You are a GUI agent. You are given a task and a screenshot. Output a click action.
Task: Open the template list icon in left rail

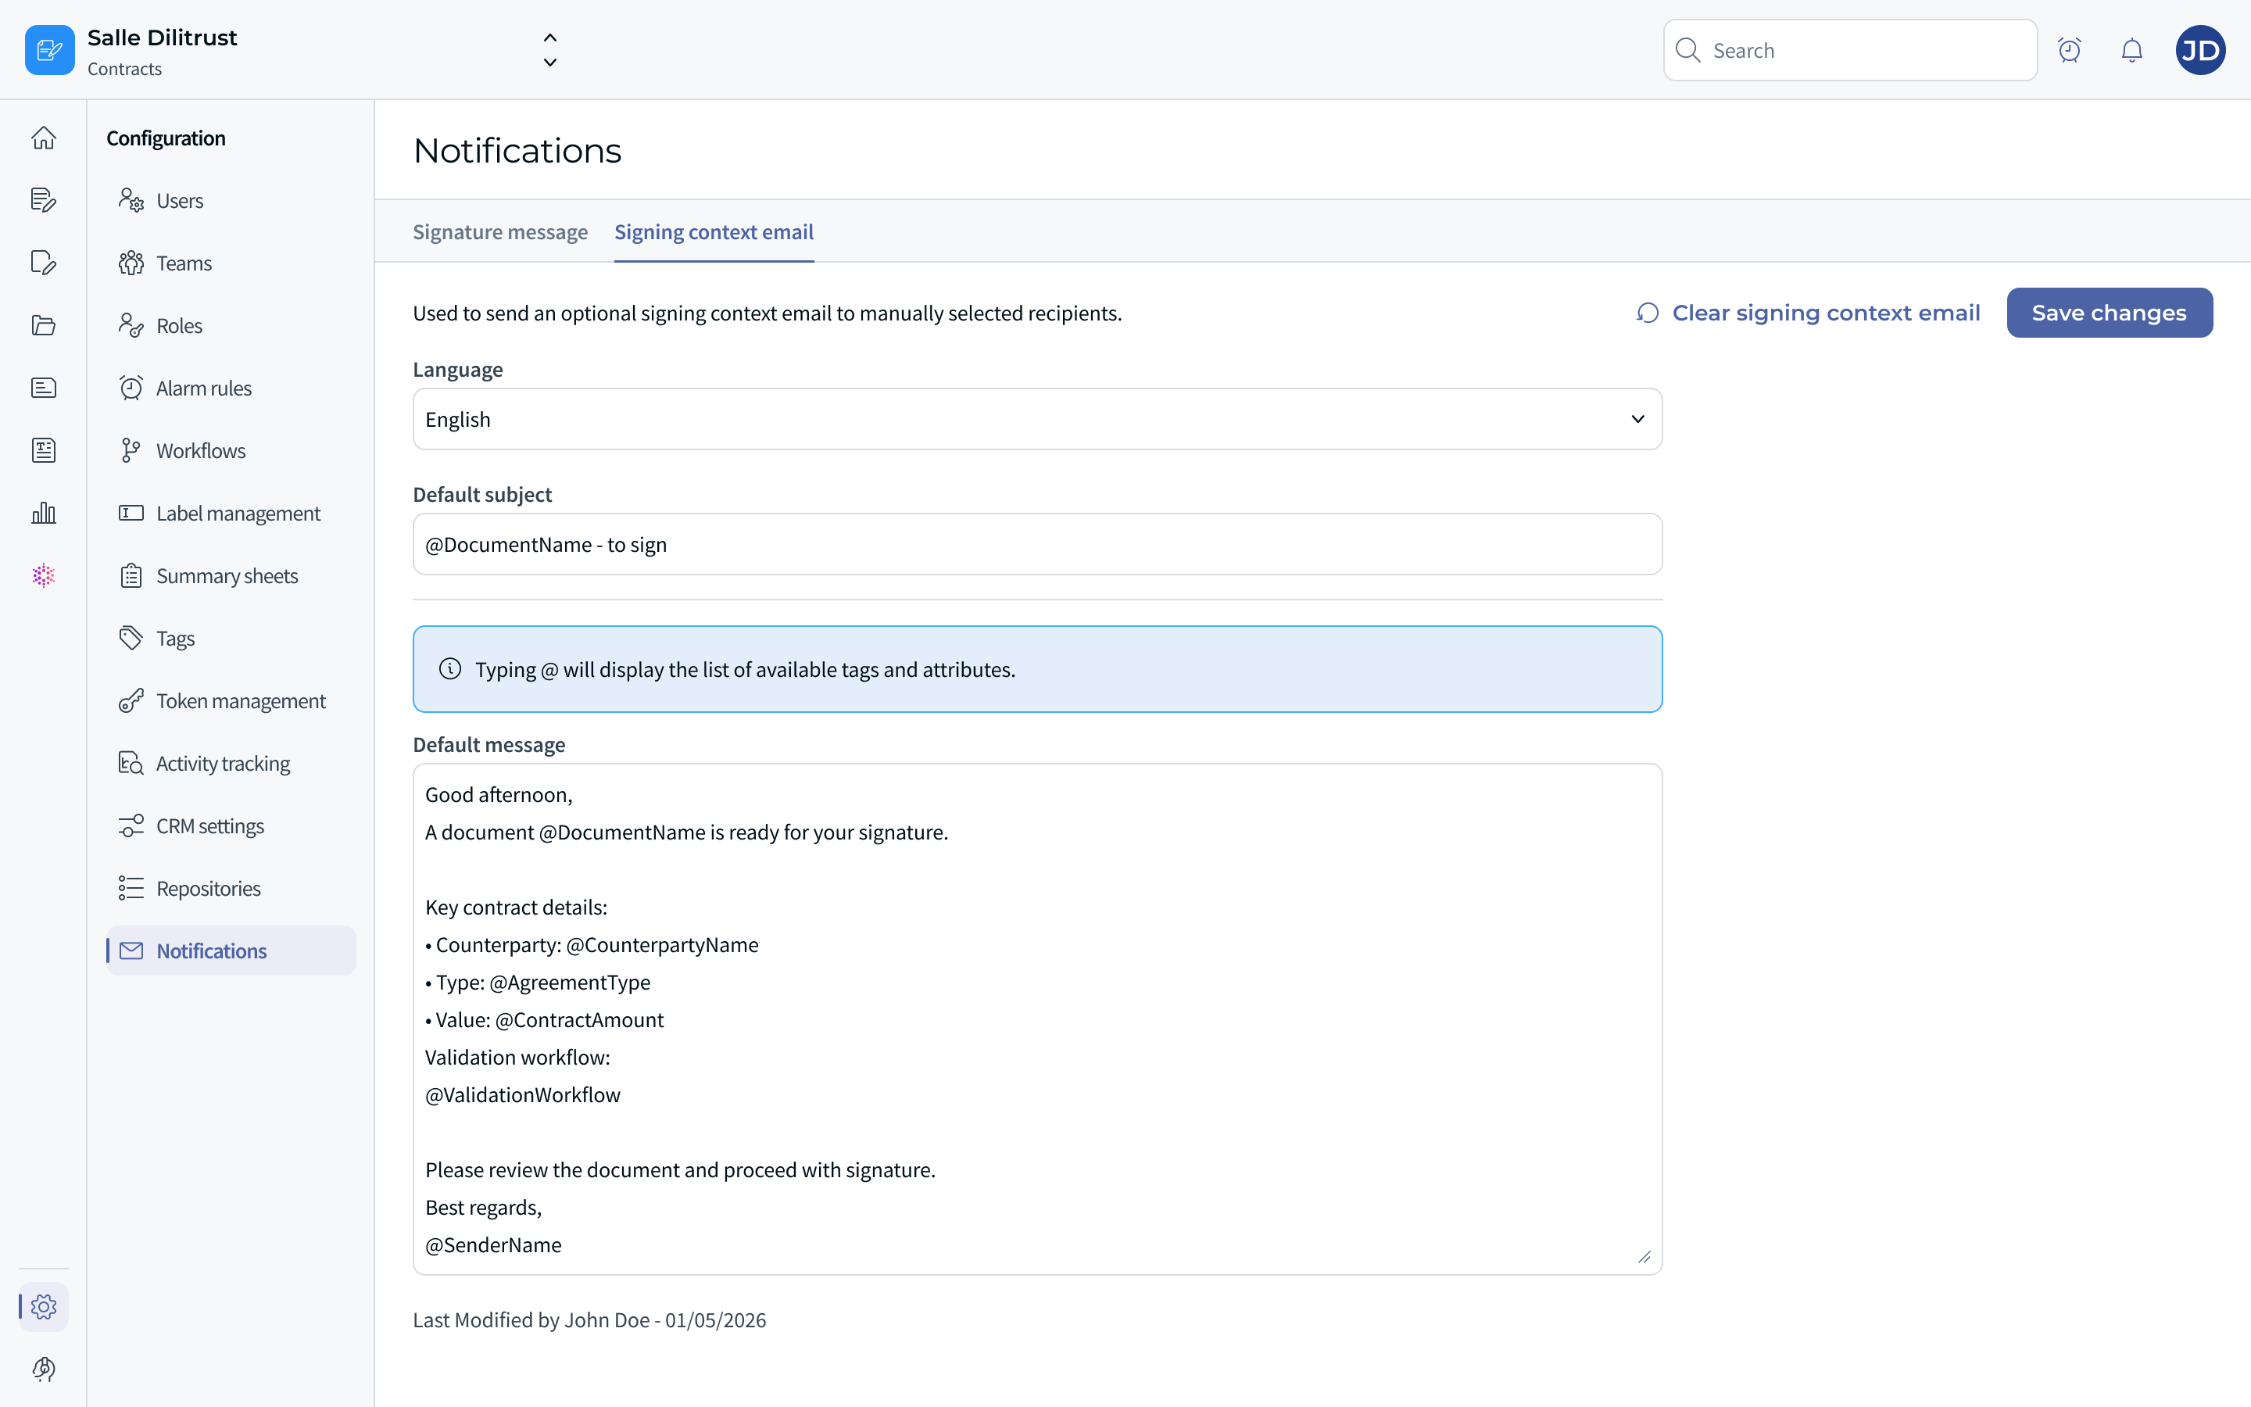44,388
